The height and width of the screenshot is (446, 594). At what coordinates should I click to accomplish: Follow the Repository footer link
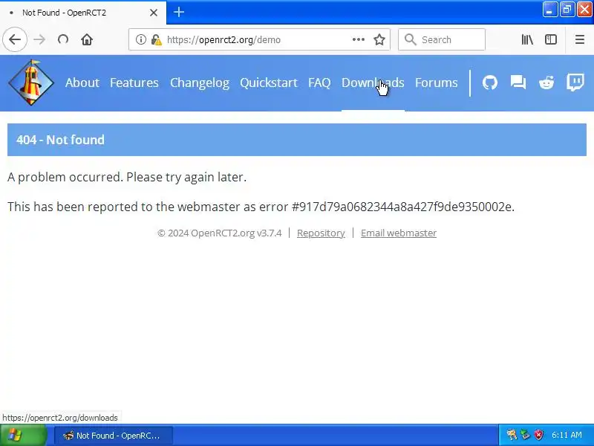pos(321,233)
